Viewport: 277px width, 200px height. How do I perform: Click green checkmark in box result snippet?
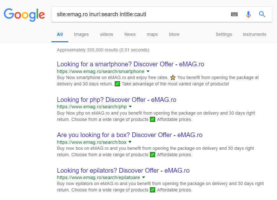coord(152,155)
